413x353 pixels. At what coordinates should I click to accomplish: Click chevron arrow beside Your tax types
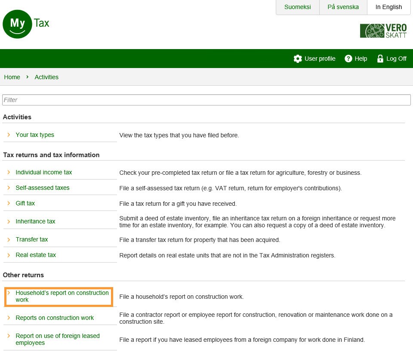tap(9, 135)
